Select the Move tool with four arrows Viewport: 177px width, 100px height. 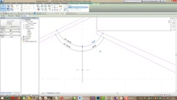[38, 9]
